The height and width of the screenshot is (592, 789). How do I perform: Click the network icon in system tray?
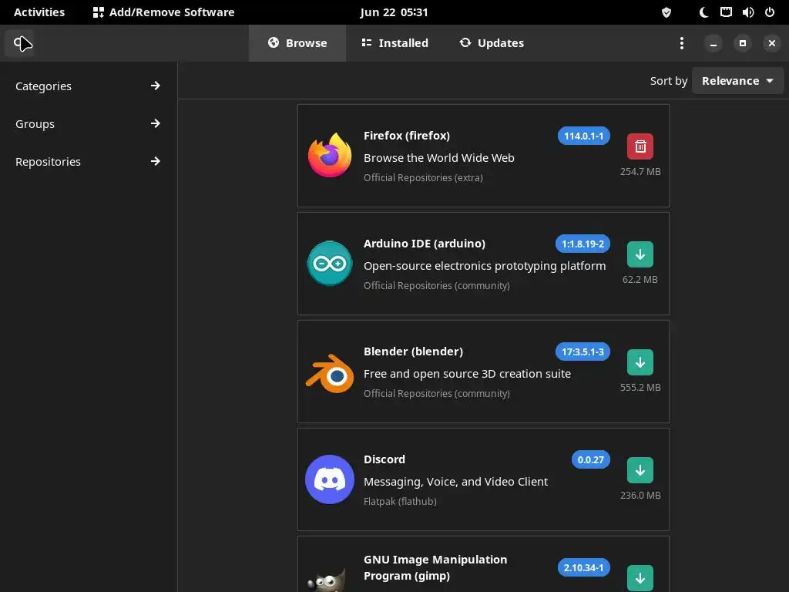(726, 12)
